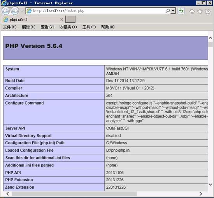
Task: Click the PHP API value 20131106
Action: [115, 173]
